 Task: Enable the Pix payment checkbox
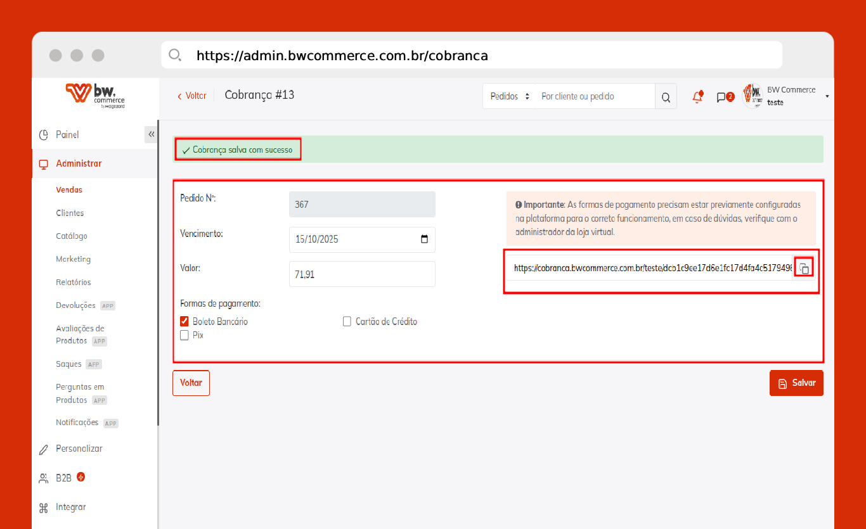point(185,335)
